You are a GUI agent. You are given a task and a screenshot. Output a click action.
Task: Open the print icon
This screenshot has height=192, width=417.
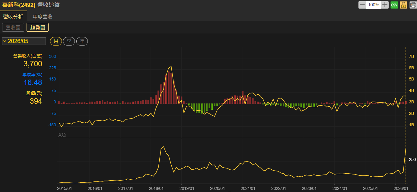tap(413, 5)
